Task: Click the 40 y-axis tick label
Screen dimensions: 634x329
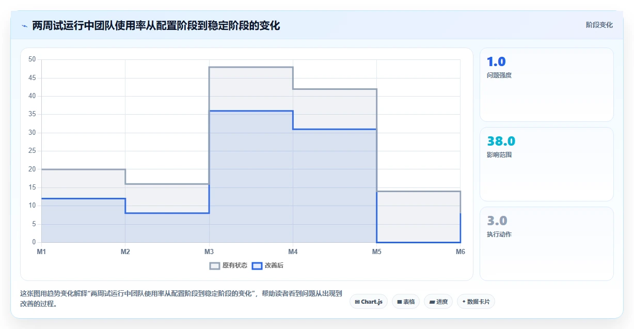Action: coord(32,96)
